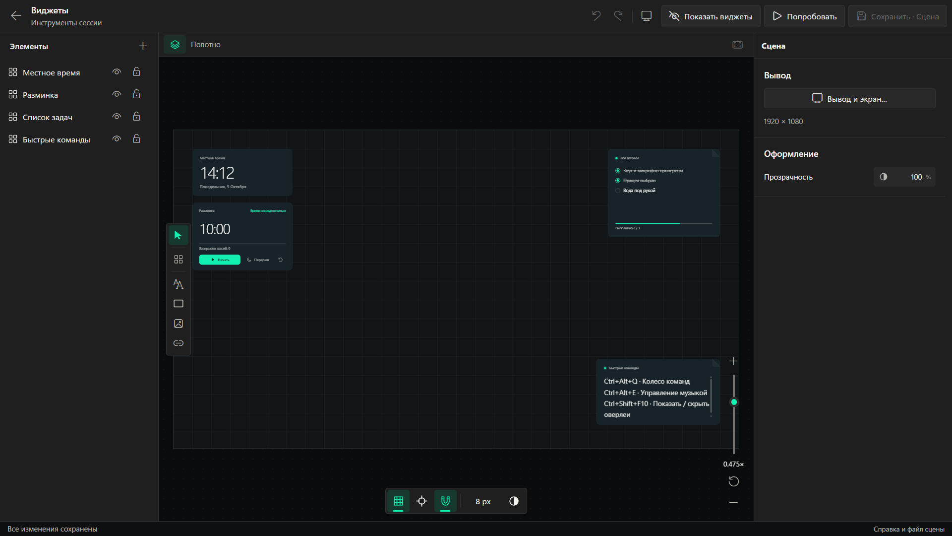Click the link tool icon

coord(178,343)
